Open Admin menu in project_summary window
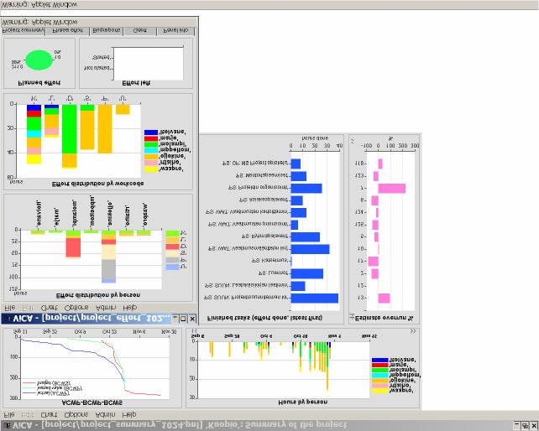This screenshot has height=431, width=539. pyautogui.click(x=105, y=414)
